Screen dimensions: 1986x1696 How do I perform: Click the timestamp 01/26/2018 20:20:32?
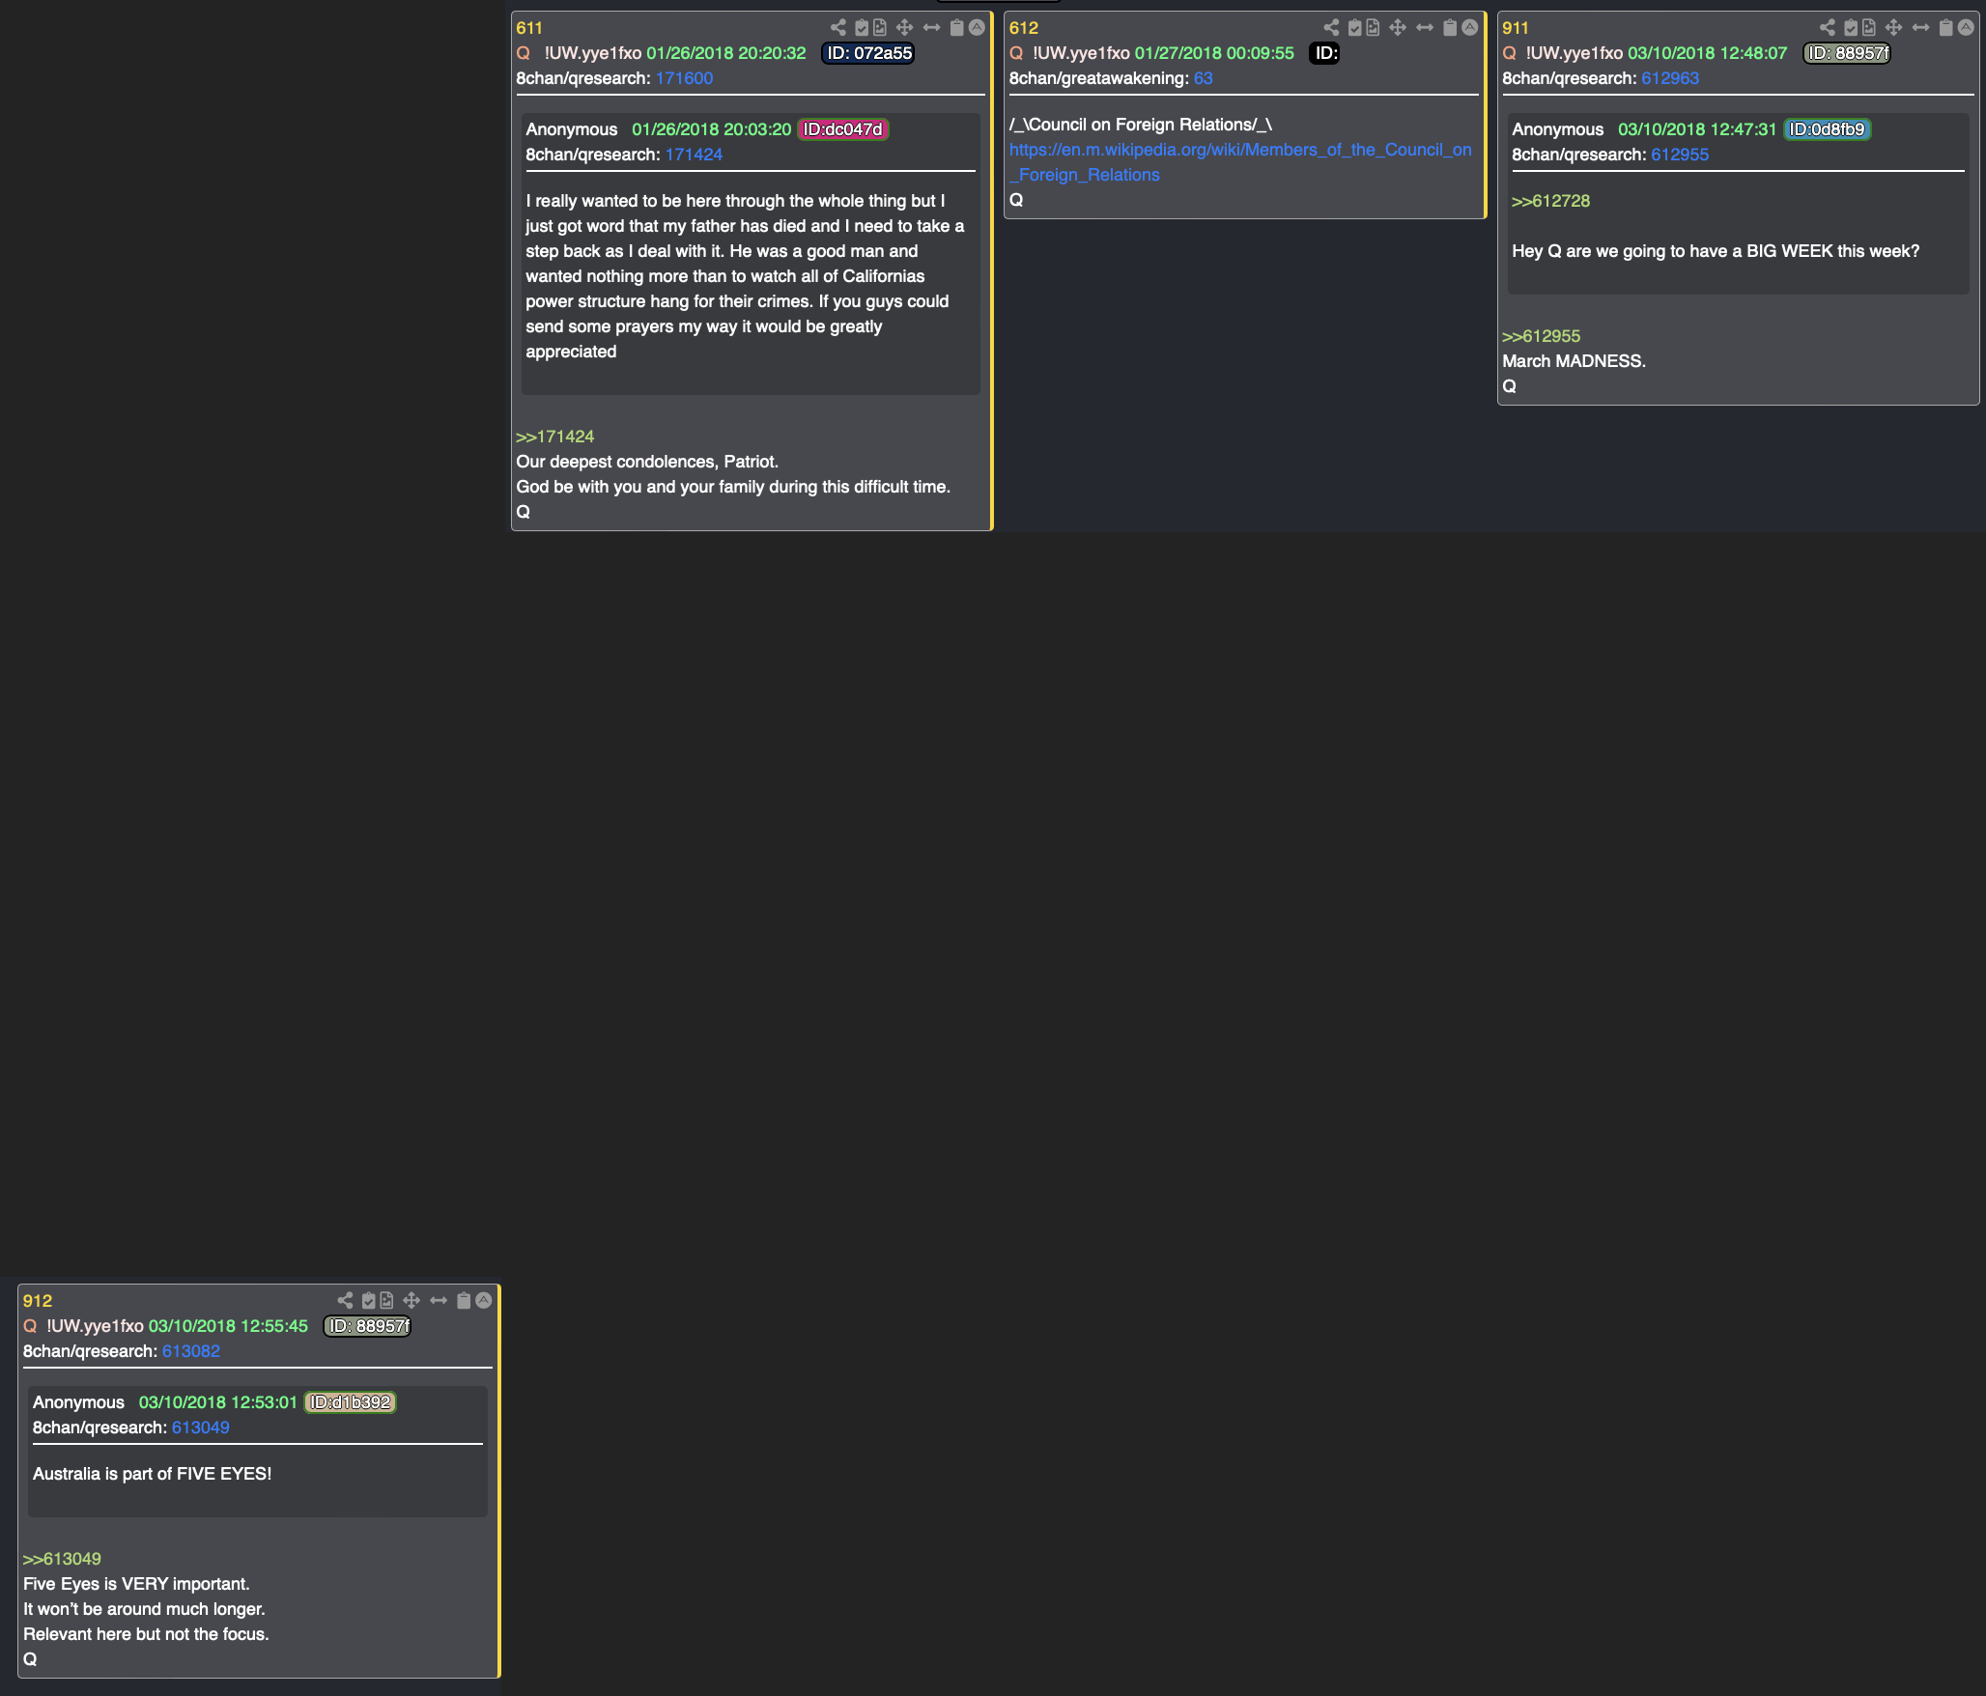pyautogui.click(x=726, y=53)
